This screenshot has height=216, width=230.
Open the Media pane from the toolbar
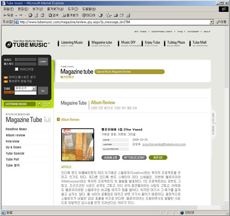(88, 15)
